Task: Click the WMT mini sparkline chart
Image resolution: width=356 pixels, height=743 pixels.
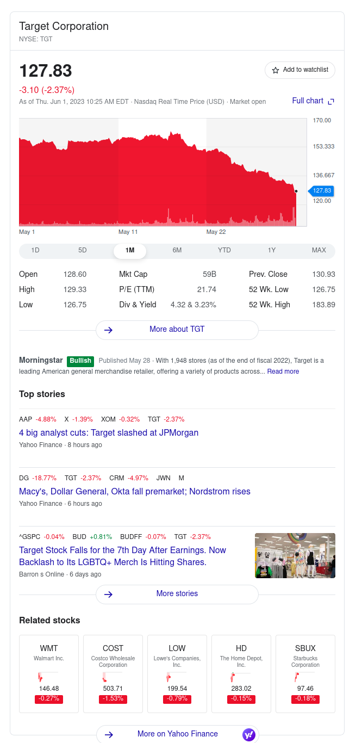Action: click(48, 677)
